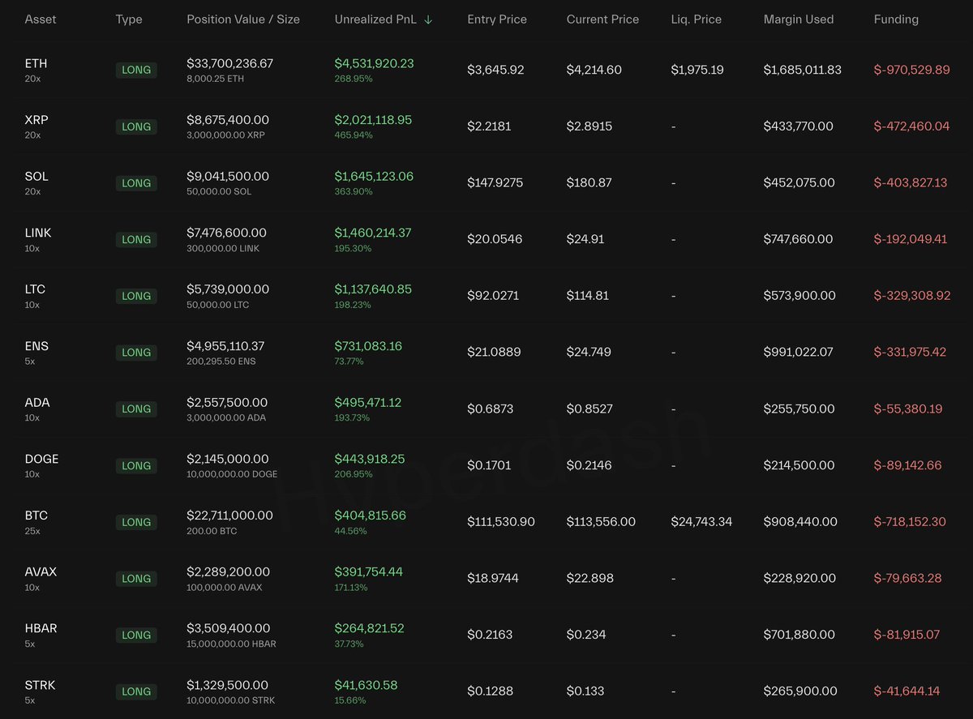The width and height of the screenshot is (973, 719).
Task: Open the ETH asset row
Action: pyautogui.click(x=36, y=63)
